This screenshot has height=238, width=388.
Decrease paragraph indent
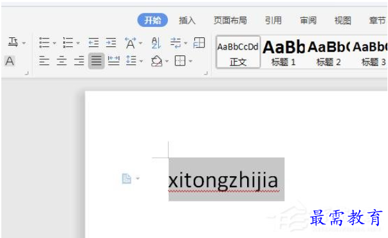point(93,43)
